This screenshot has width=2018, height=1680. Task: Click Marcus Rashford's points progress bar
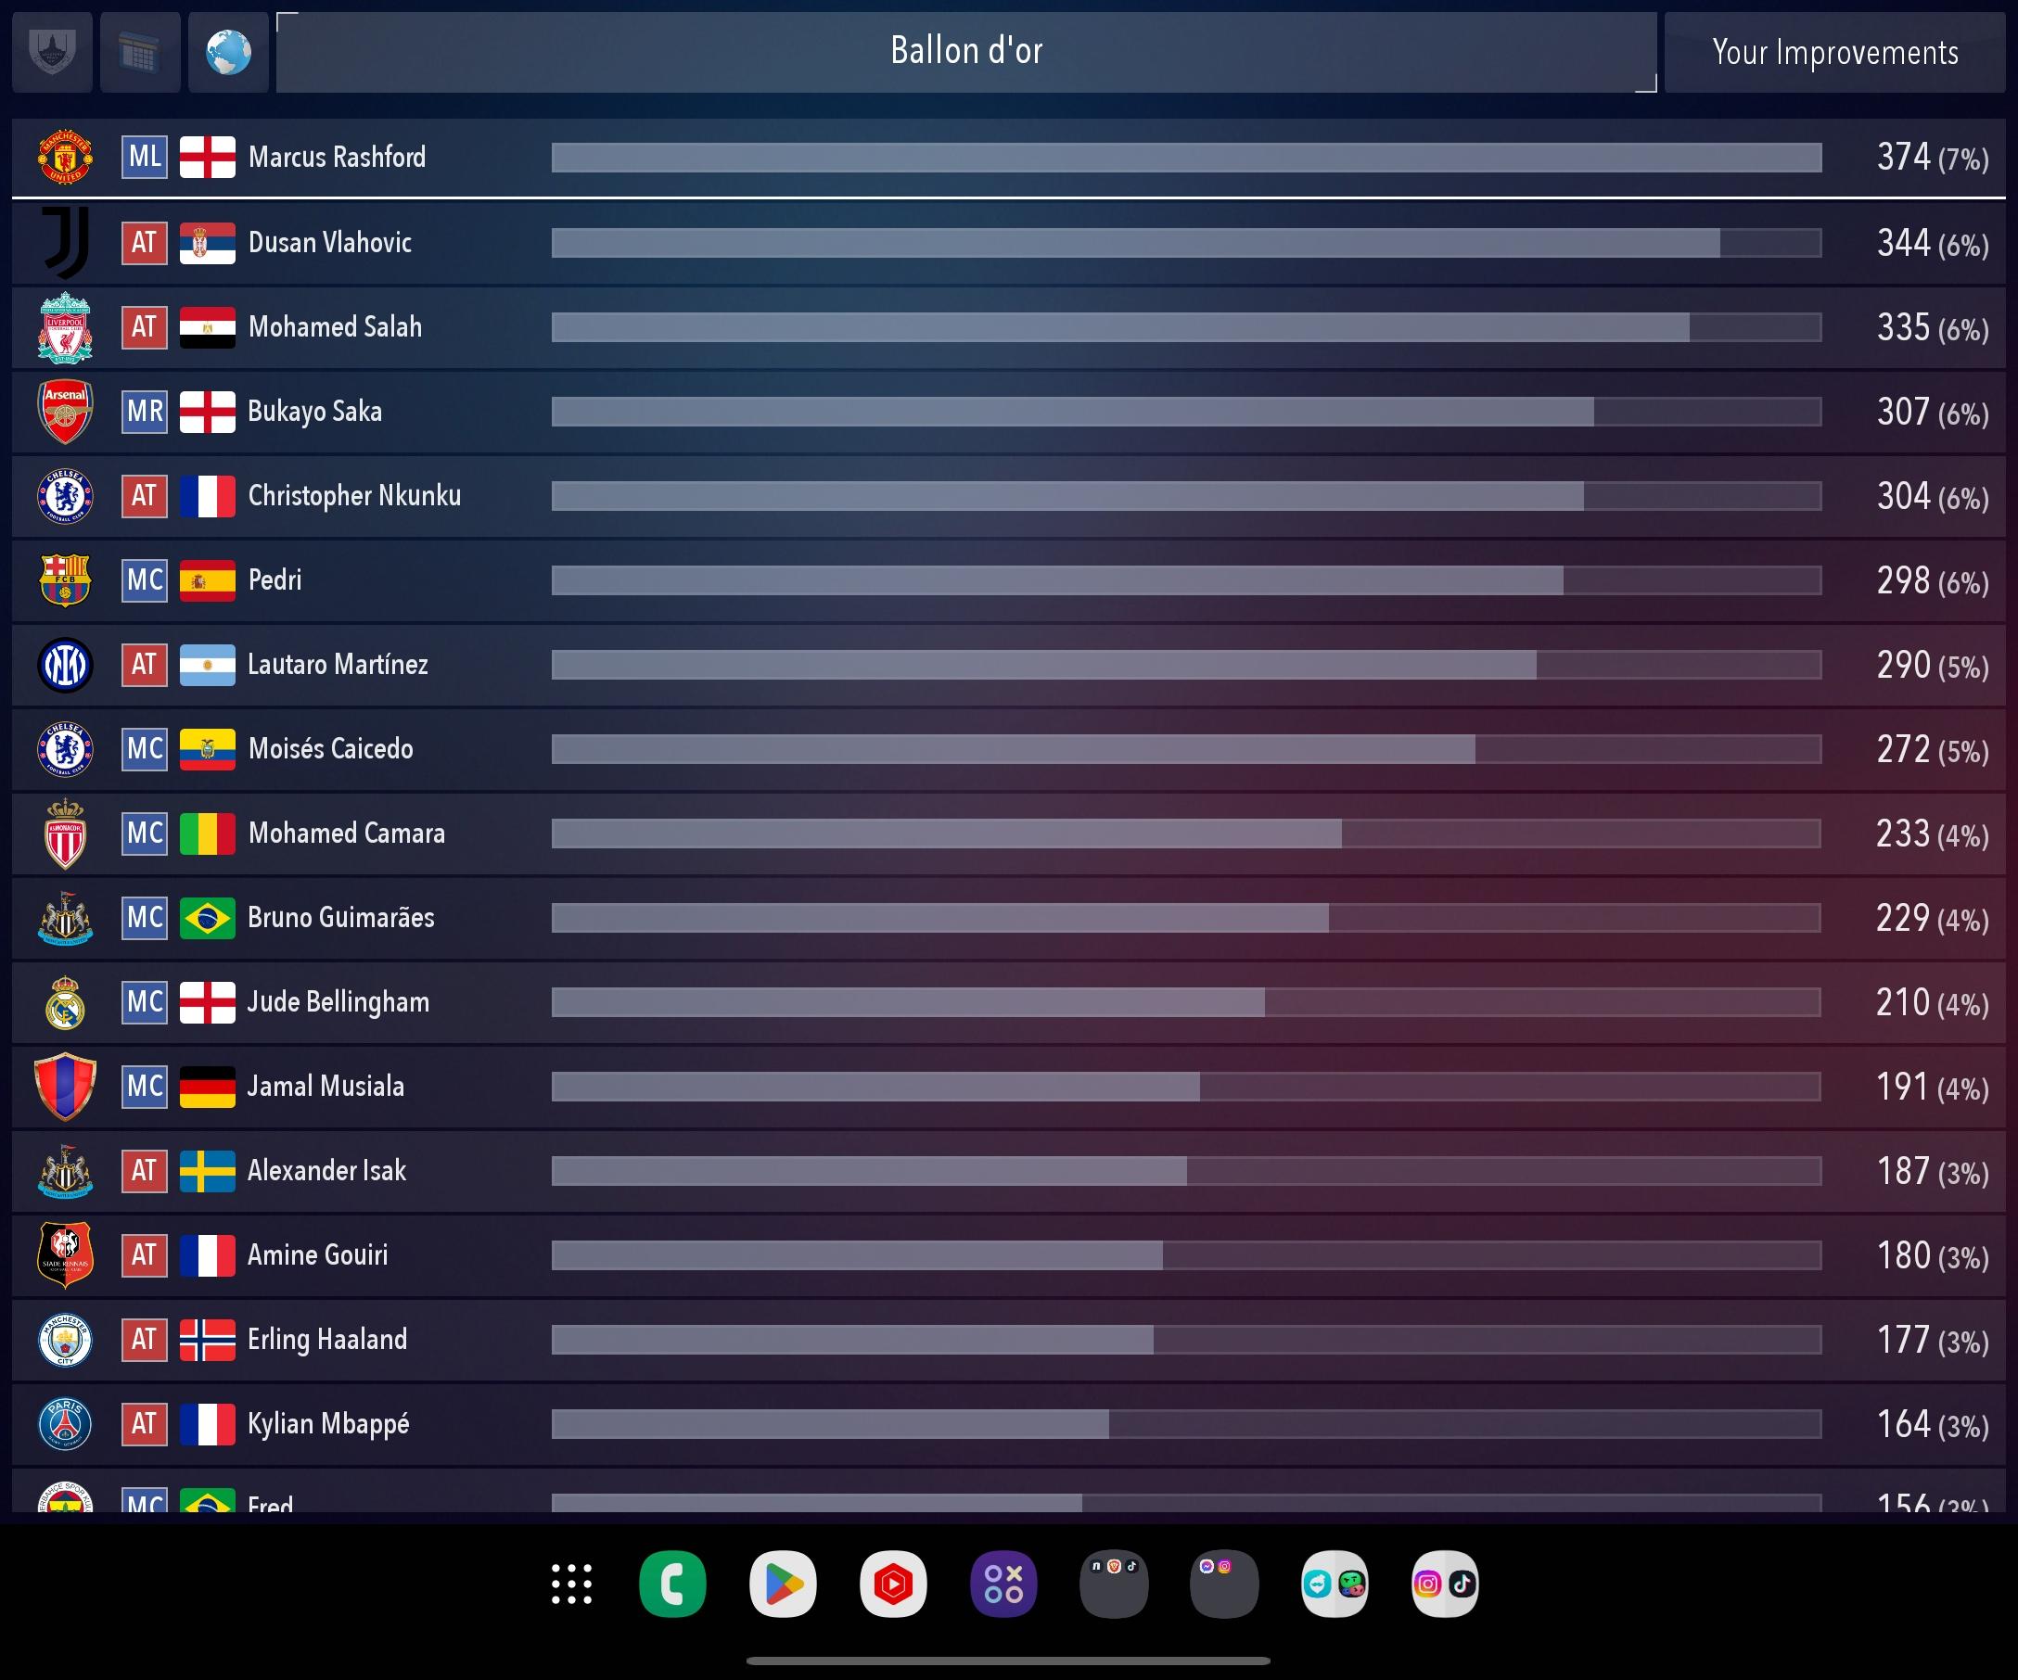[x=1186, y=158]
